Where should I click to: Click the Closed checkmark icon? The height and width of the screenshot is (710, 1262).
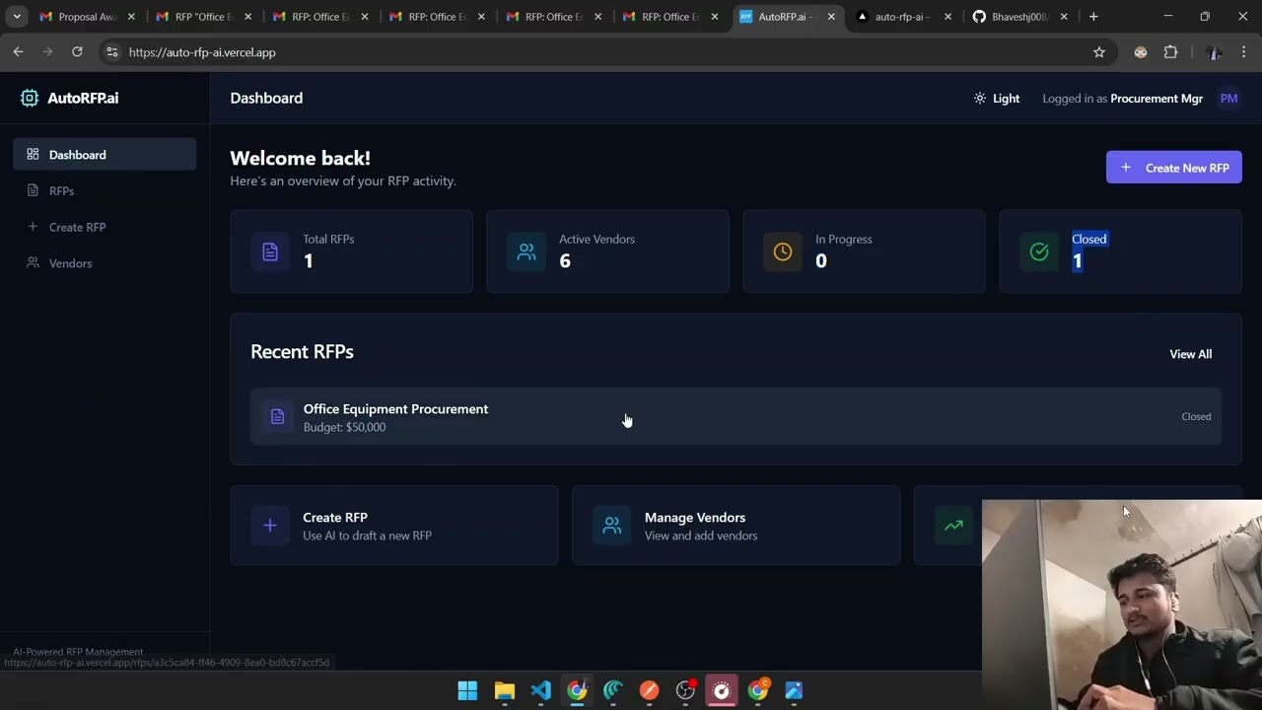pyautogui.click(x=1039, y=251)
